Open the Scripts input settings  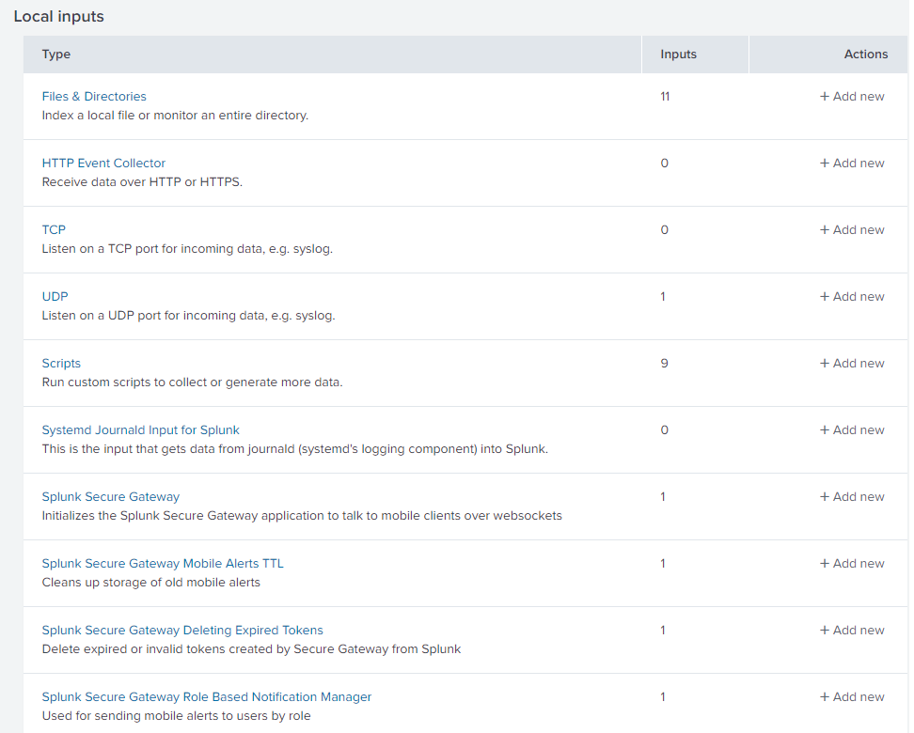pos(60,363)
